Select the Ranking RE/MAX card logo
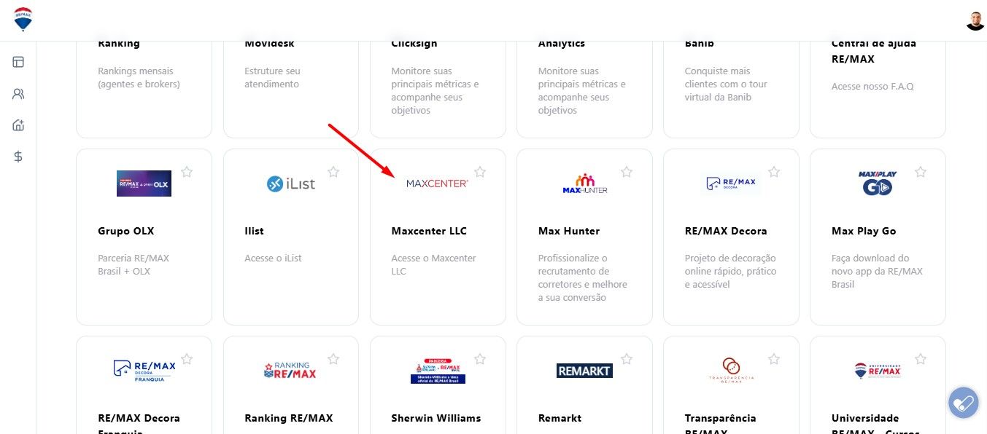The image size is (987, 434). click(x=290, y=371)
